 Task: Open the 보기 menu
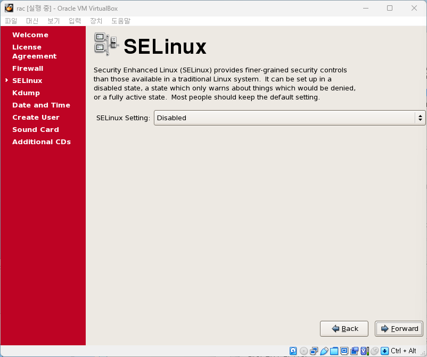(x=53, y=21)
